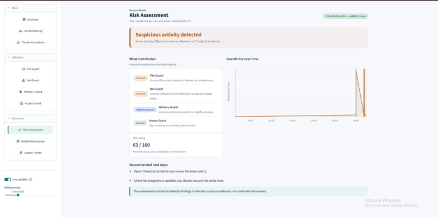Click the Suspicious activity detected heading
This screenshot has width=438, height=217.
[x=168, y=35]
